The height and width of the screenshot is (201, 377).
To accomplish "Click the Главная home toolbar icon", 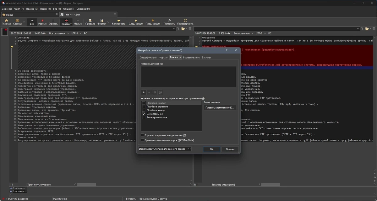I will 6,22.
